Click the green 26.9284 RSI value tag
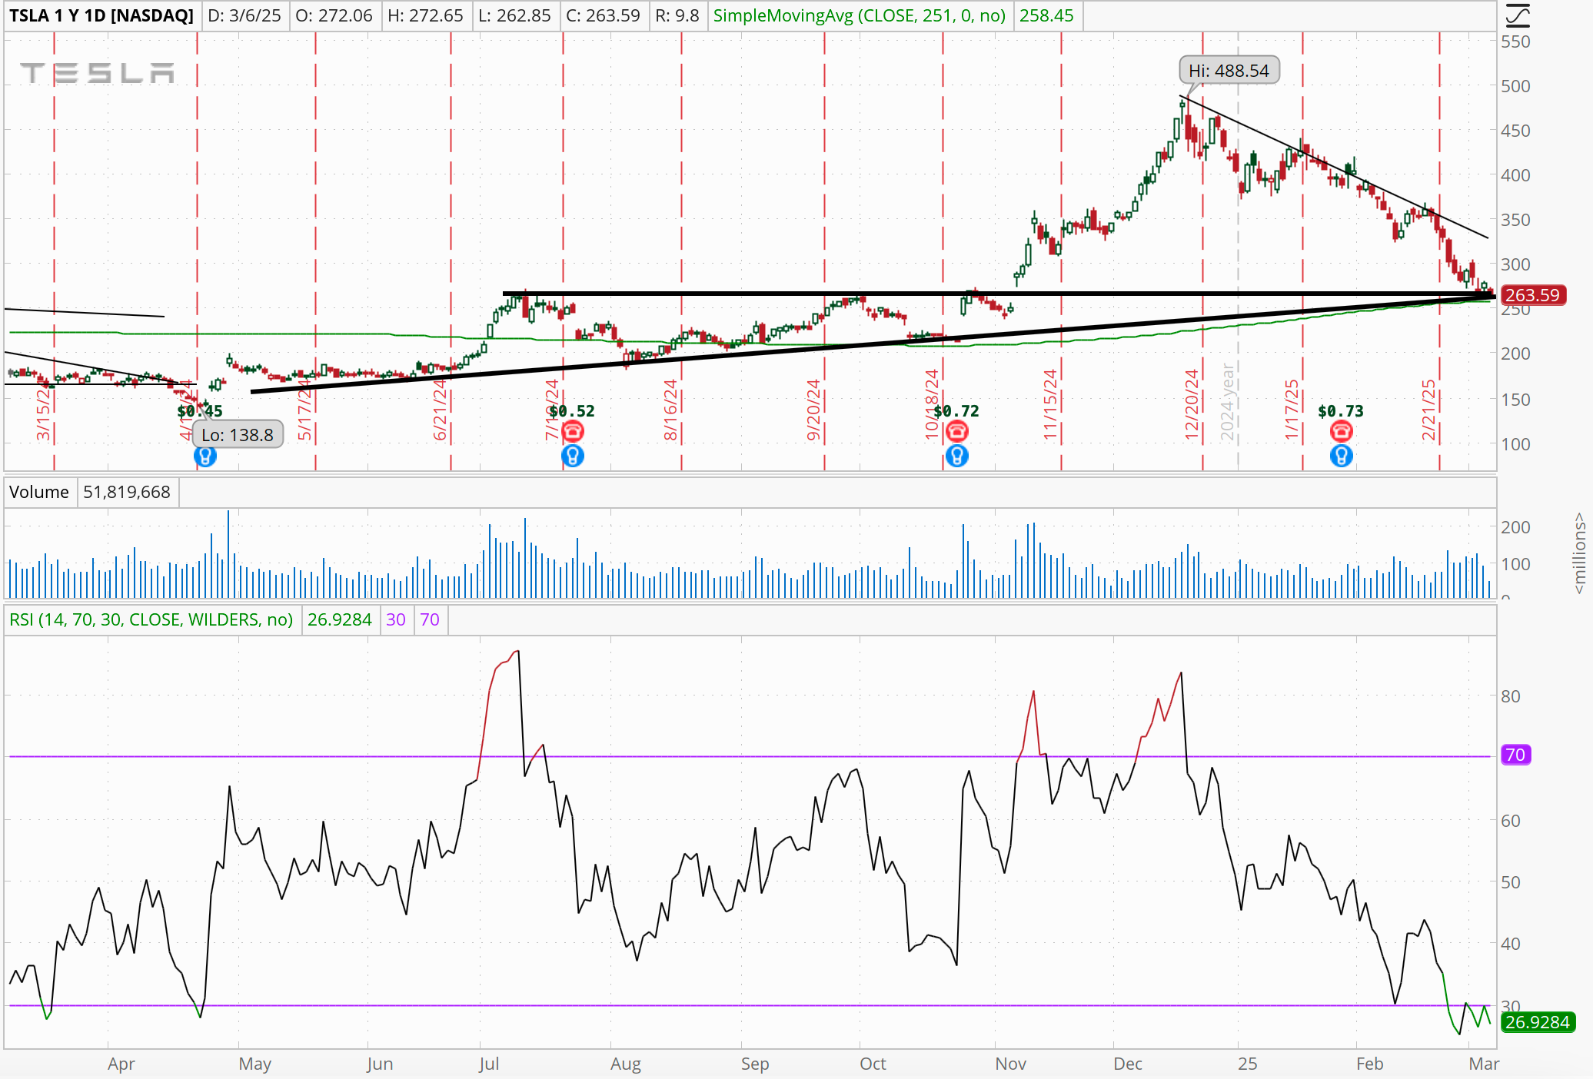Viewport: 1593px width, 1079px height. [1537, 1022]
